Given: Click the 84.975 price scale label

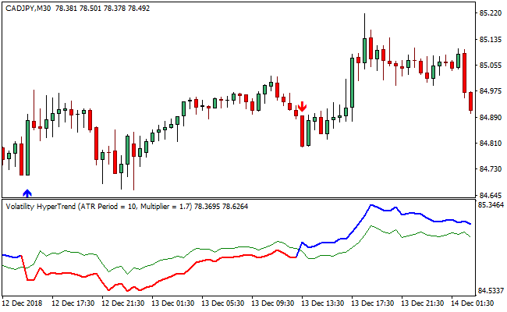Looking at the screenshot, I should pos(491,91).
